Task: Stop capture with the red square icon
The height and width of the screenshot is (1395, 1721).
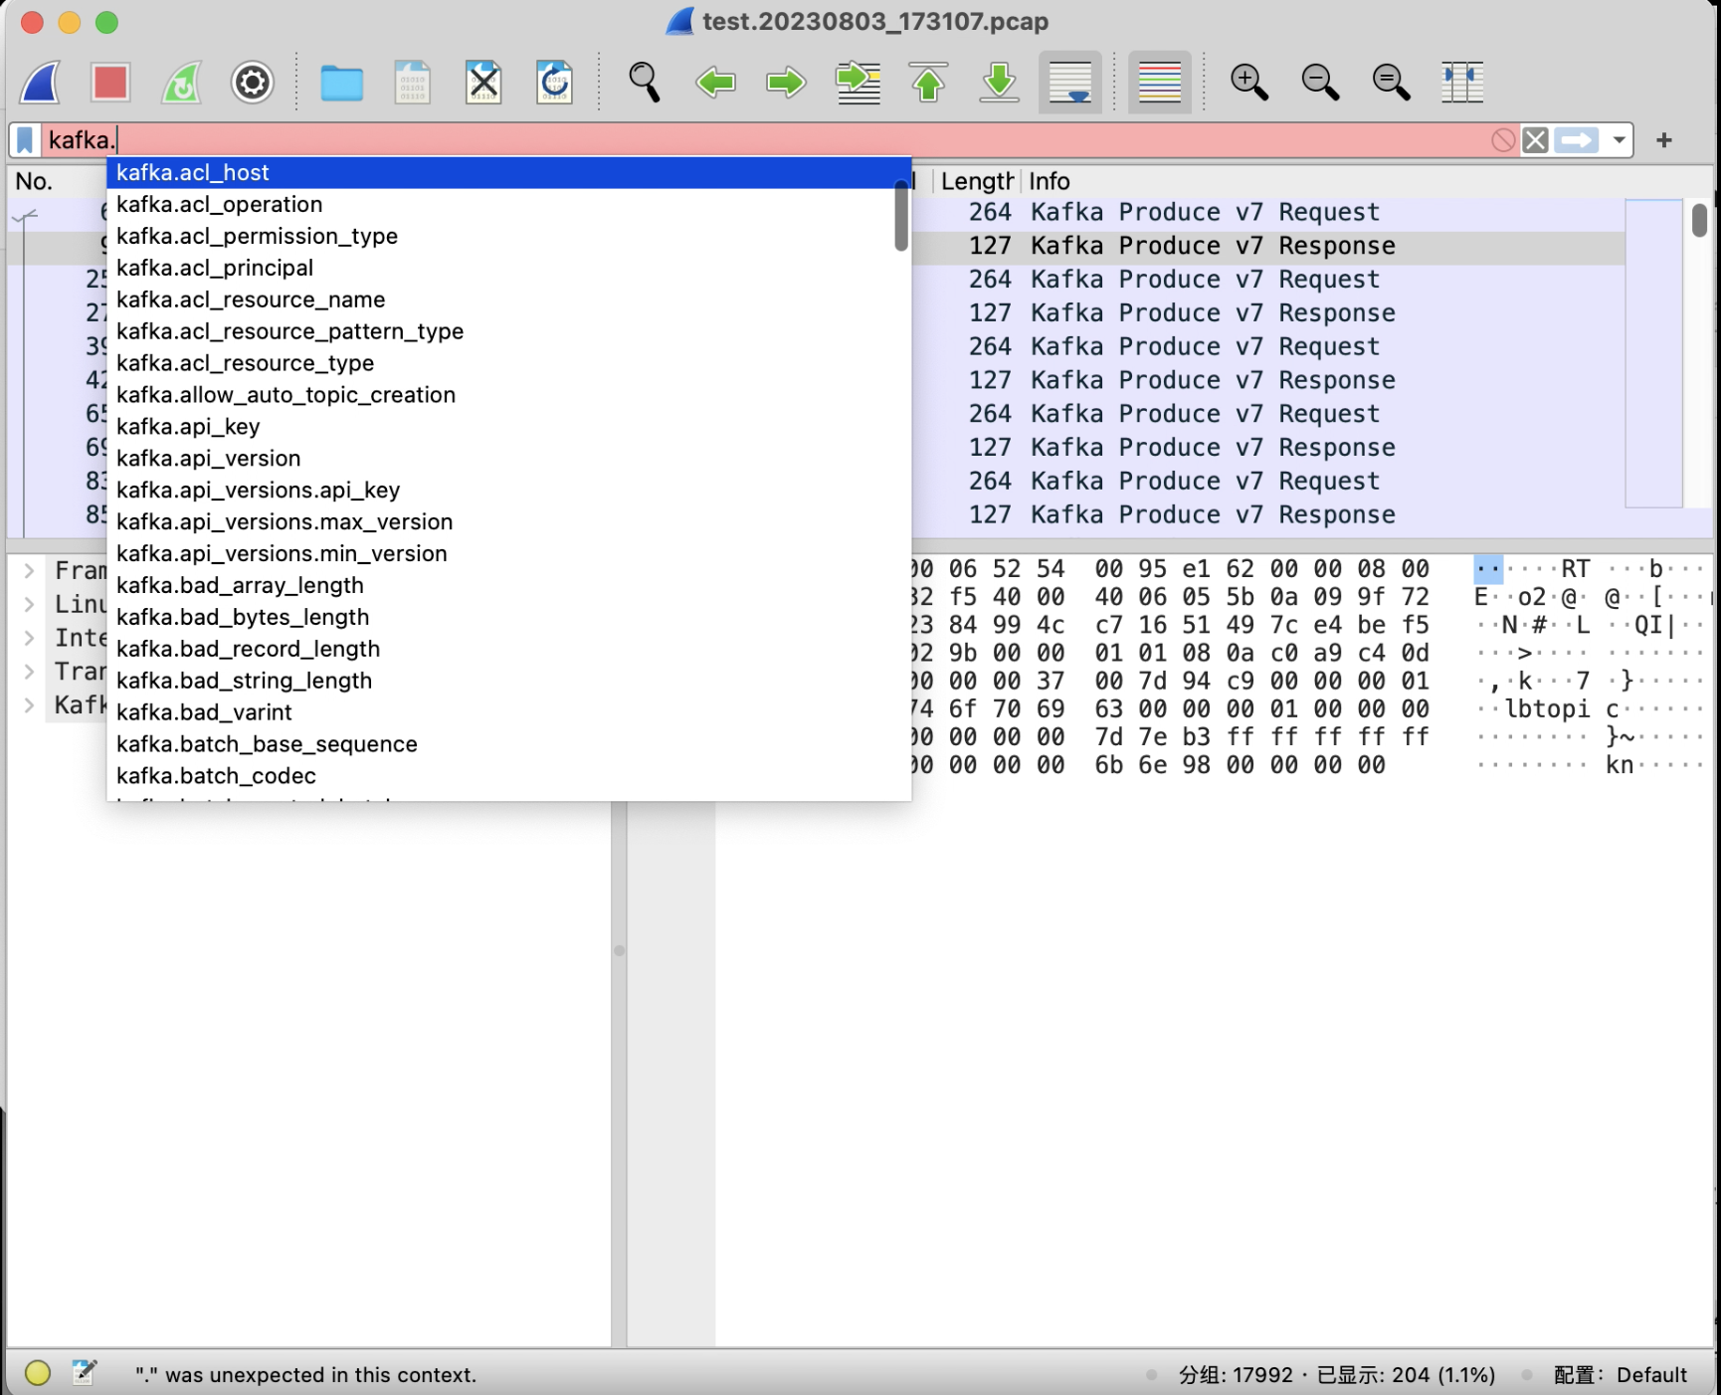Action: click(x=110, y=83)
